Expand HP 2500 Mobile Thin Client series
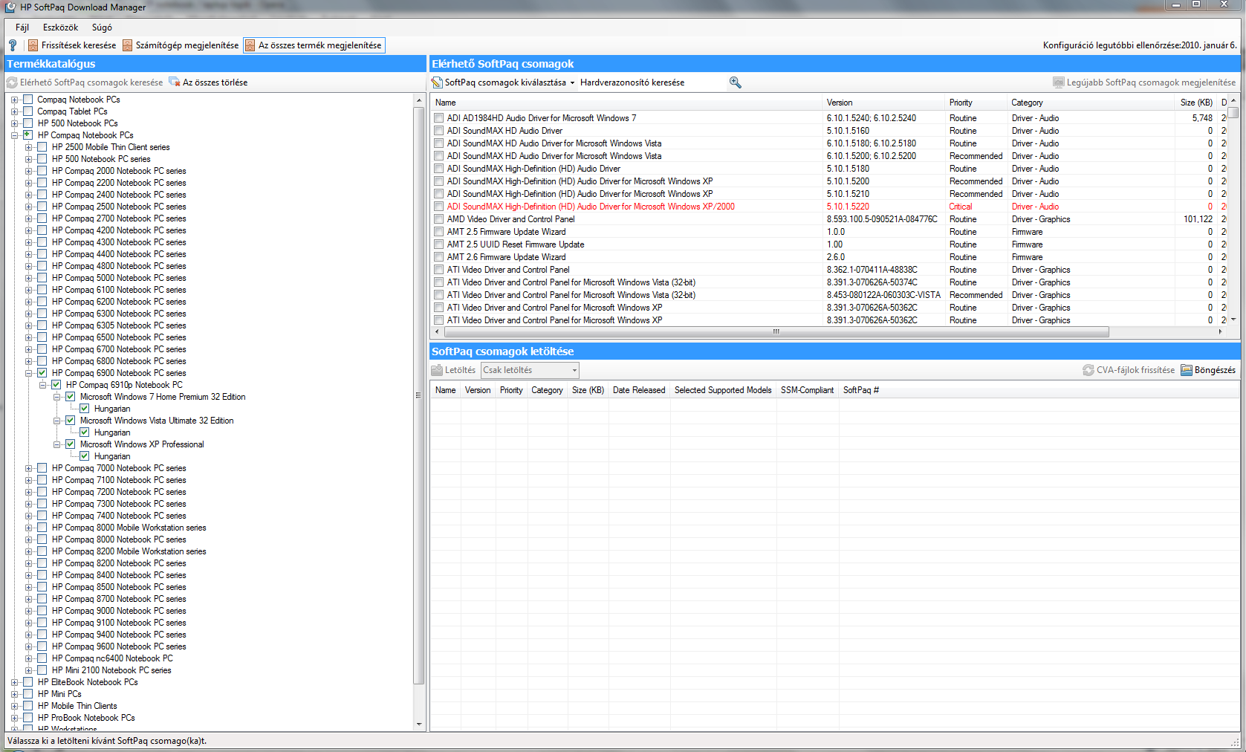Screen dimensions: 1246x752 pos(28,147)
